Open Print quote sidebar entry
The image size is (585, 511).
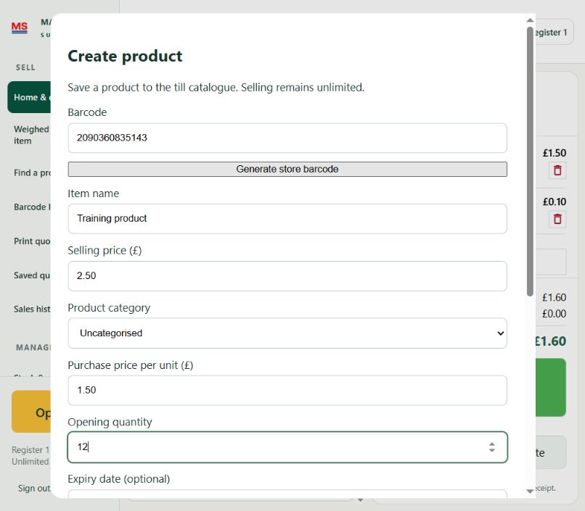32,241
